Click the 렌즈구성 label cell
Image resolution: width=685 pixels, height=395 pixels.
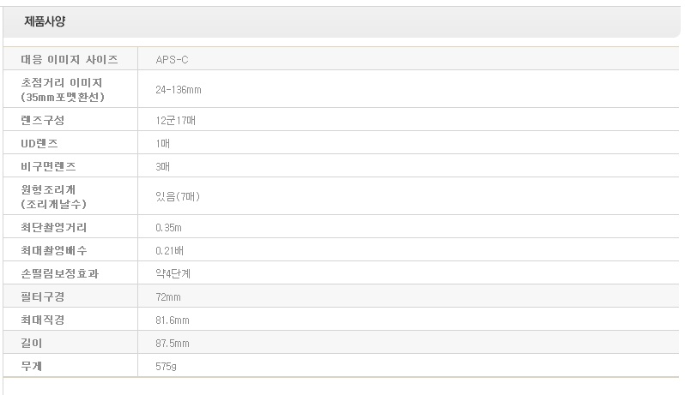43,121
